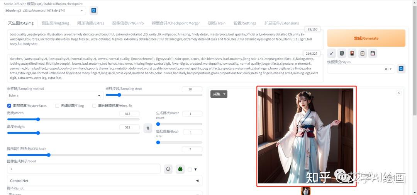
Task: Click the Sampling steps number field
Action: 192,89
